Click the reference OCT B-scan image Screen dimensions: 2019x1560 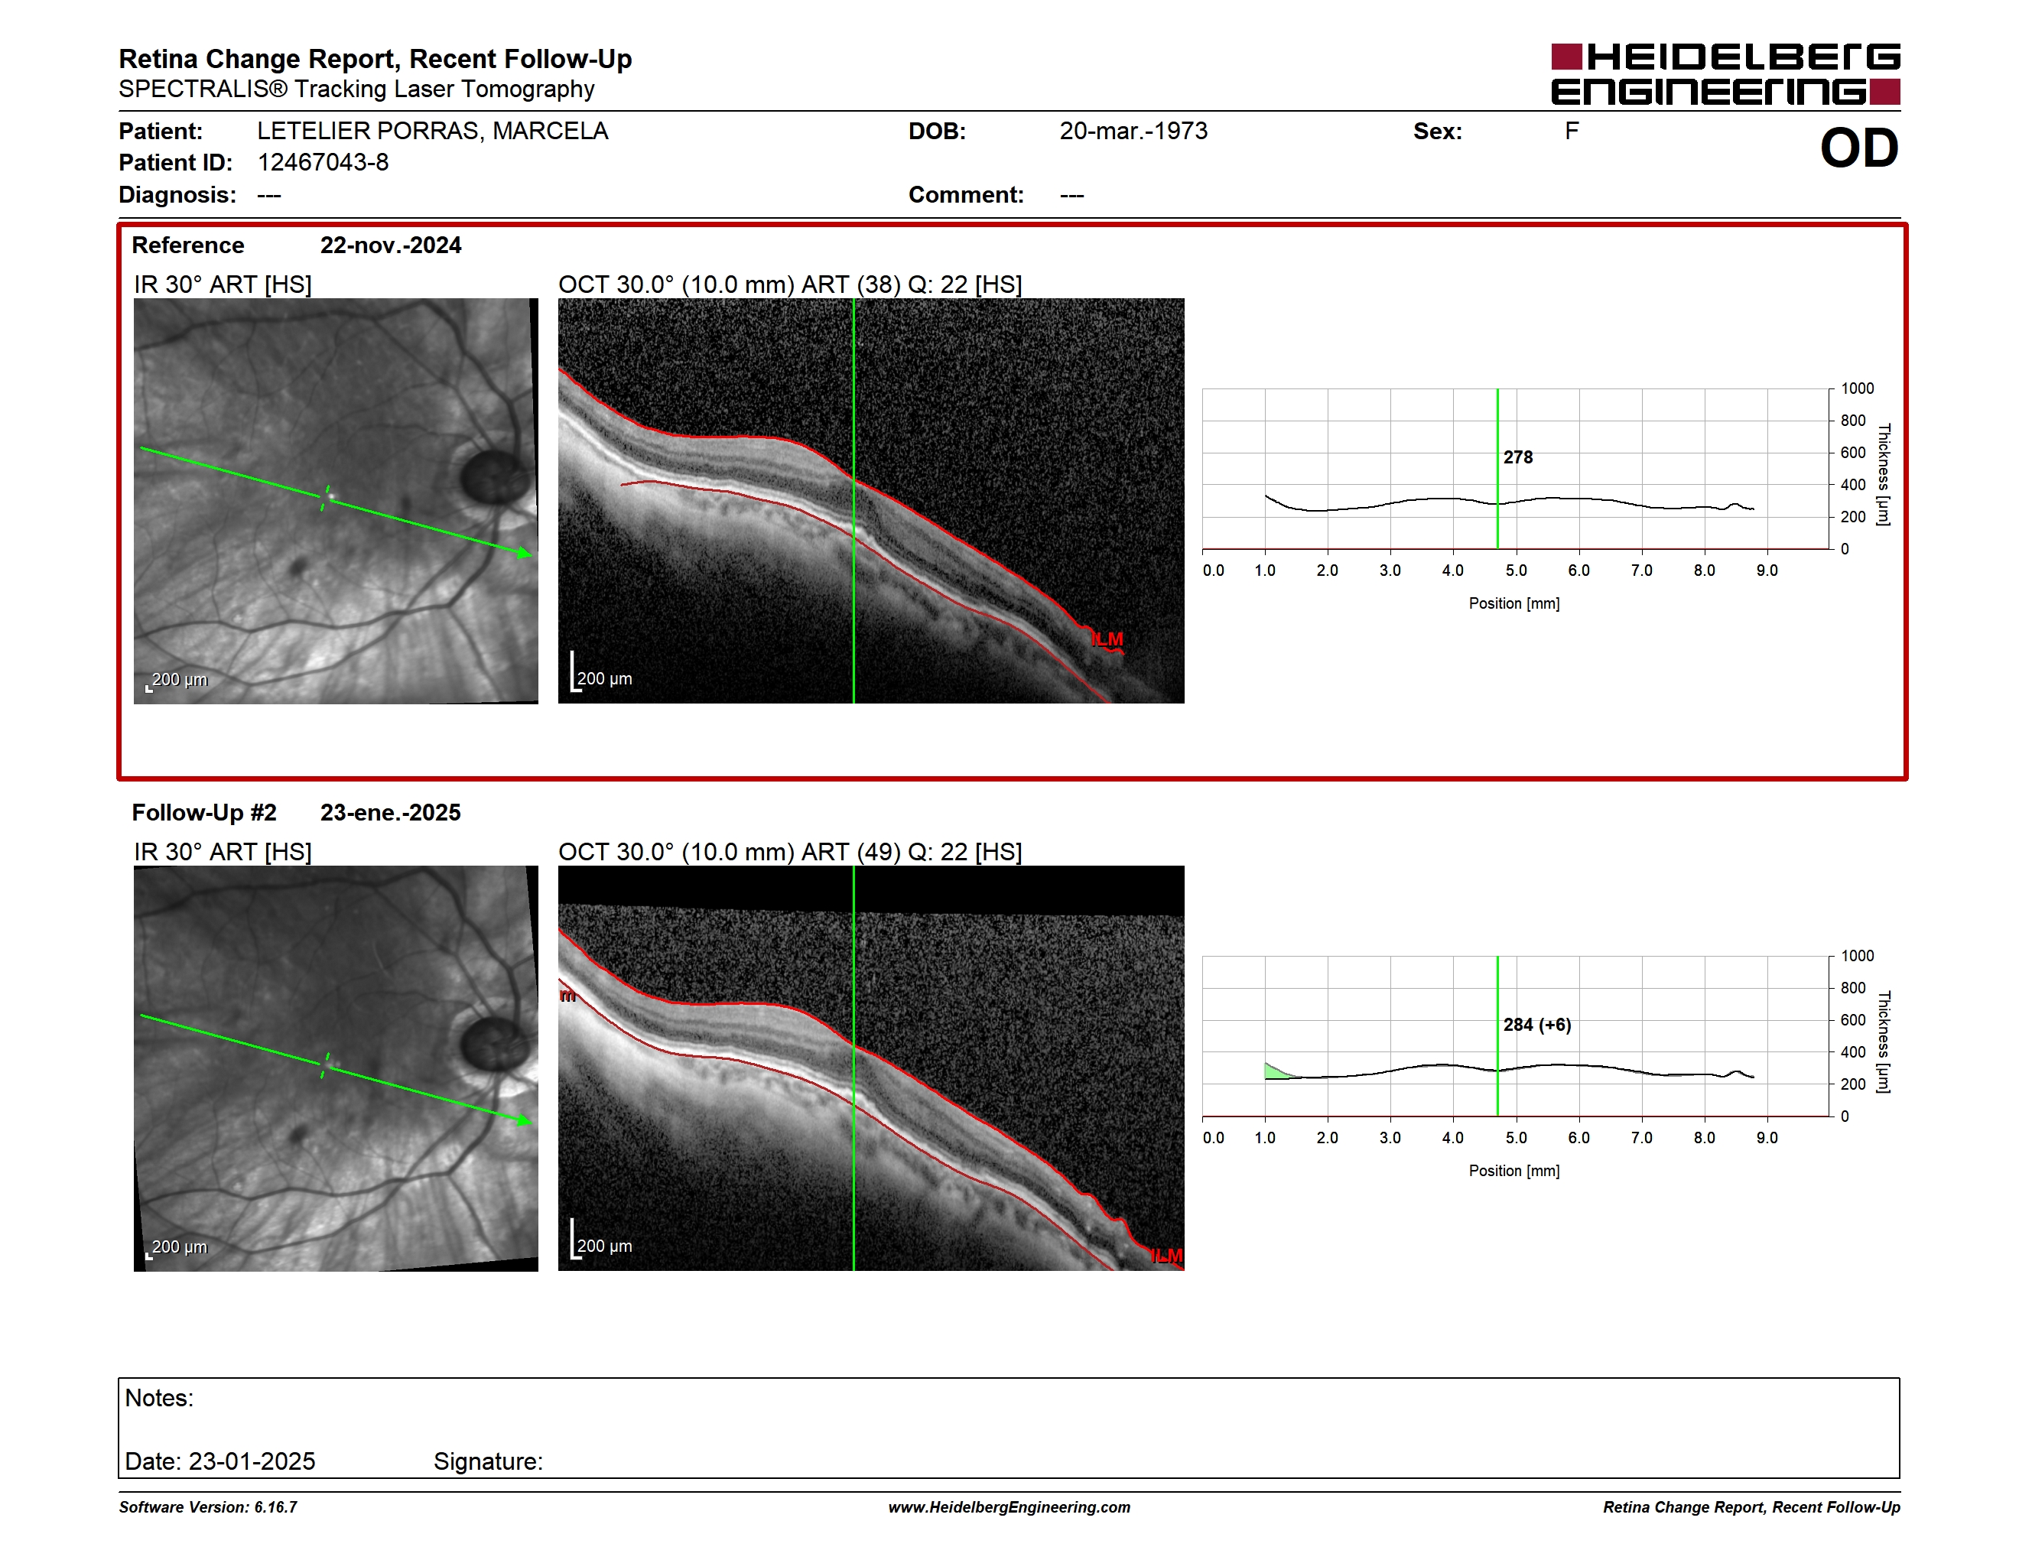click(871, 501)
